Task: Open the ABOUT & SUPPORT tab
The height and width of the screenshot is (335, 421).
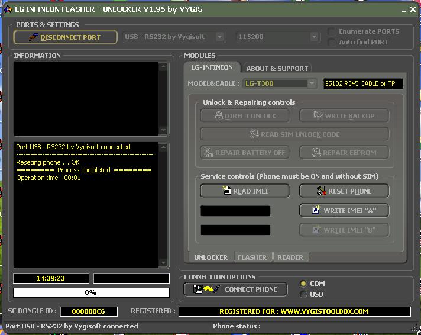Action: [277, 69]
